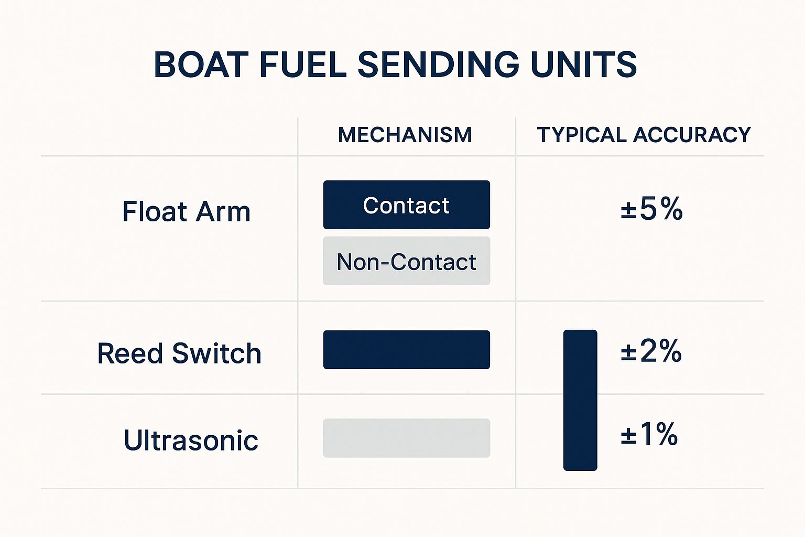Click the Reed Switch row label

(x=179, y=353)
